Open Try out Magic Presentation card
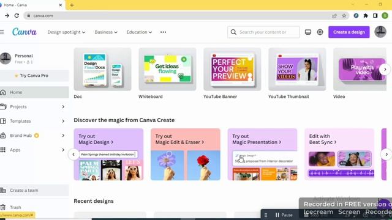This screenshot has width=392, height=220. pyautogui.click(x=262, y=154)
